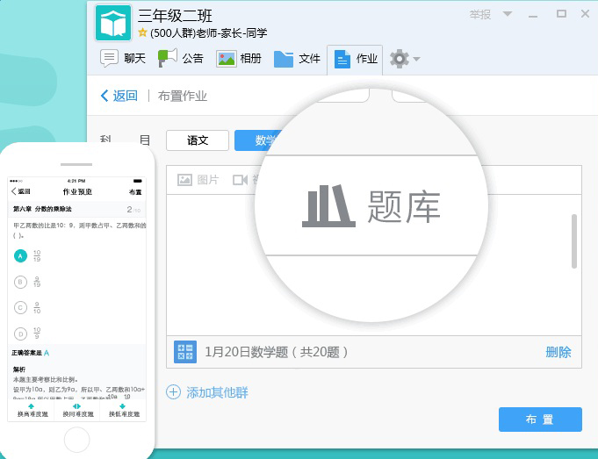Screen dimensions: 598x459
Task: Click the 相册 album picture icon
Action: coord(227,59)
